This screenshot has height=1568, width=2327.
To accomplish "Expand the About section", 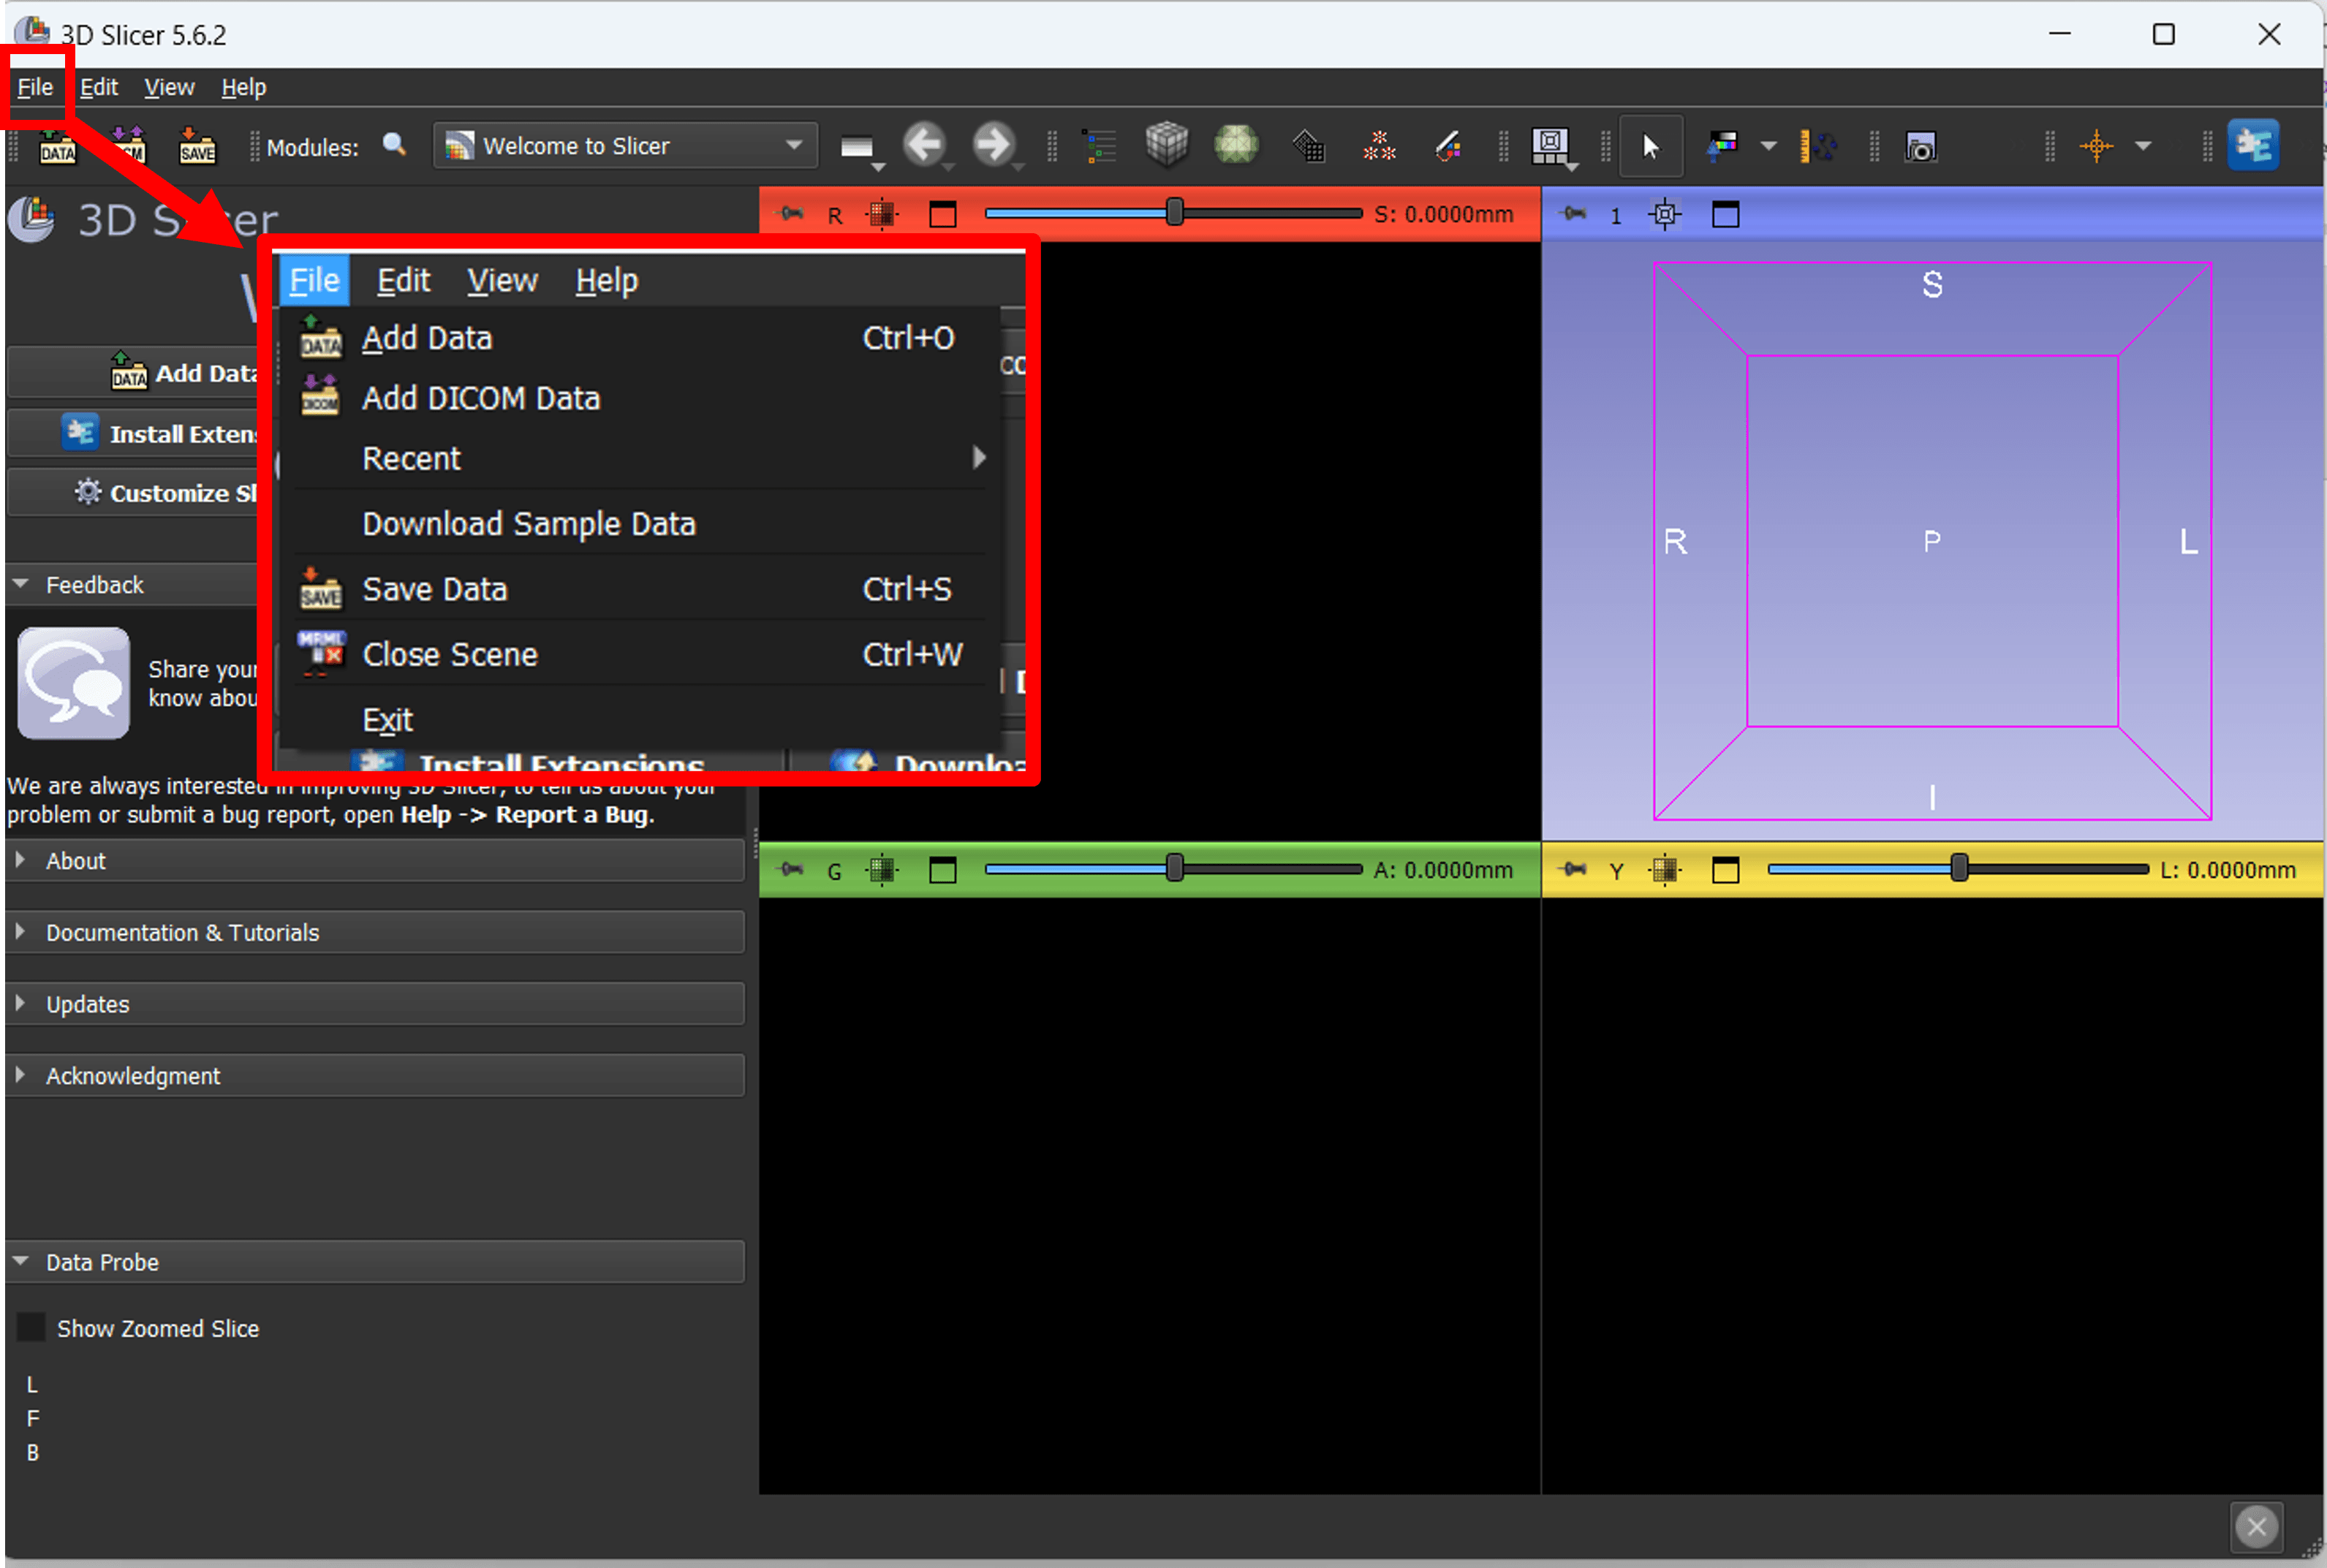I will (375, 861).
